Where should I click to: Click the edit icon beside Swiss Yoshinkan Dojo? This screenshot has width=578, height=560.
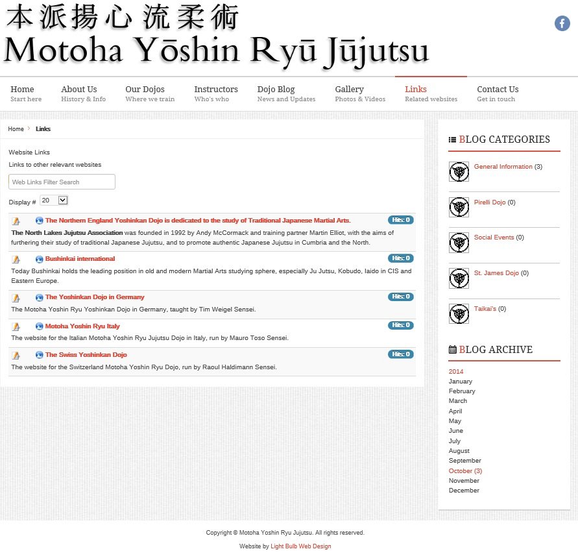point(16,355)
